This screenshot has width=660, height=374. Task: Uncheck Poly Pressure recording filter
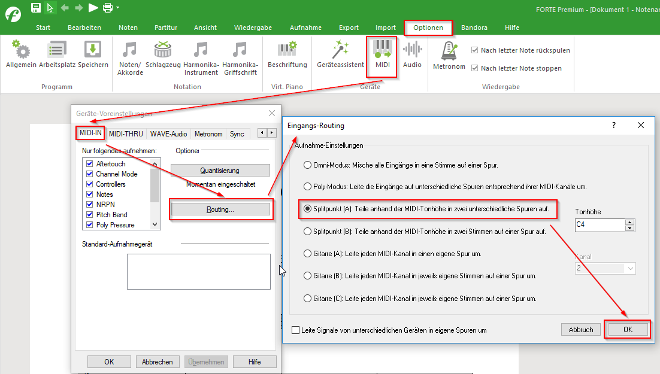(x=89, y=224)
